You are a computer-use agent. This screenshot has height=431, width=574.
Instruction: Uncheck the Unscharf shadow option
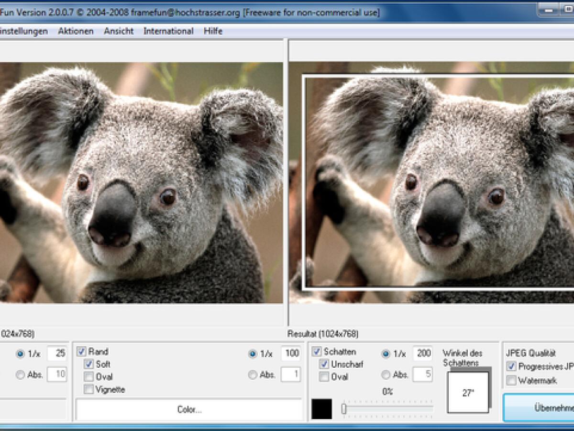pyautogui.click(x=324, y=364)
